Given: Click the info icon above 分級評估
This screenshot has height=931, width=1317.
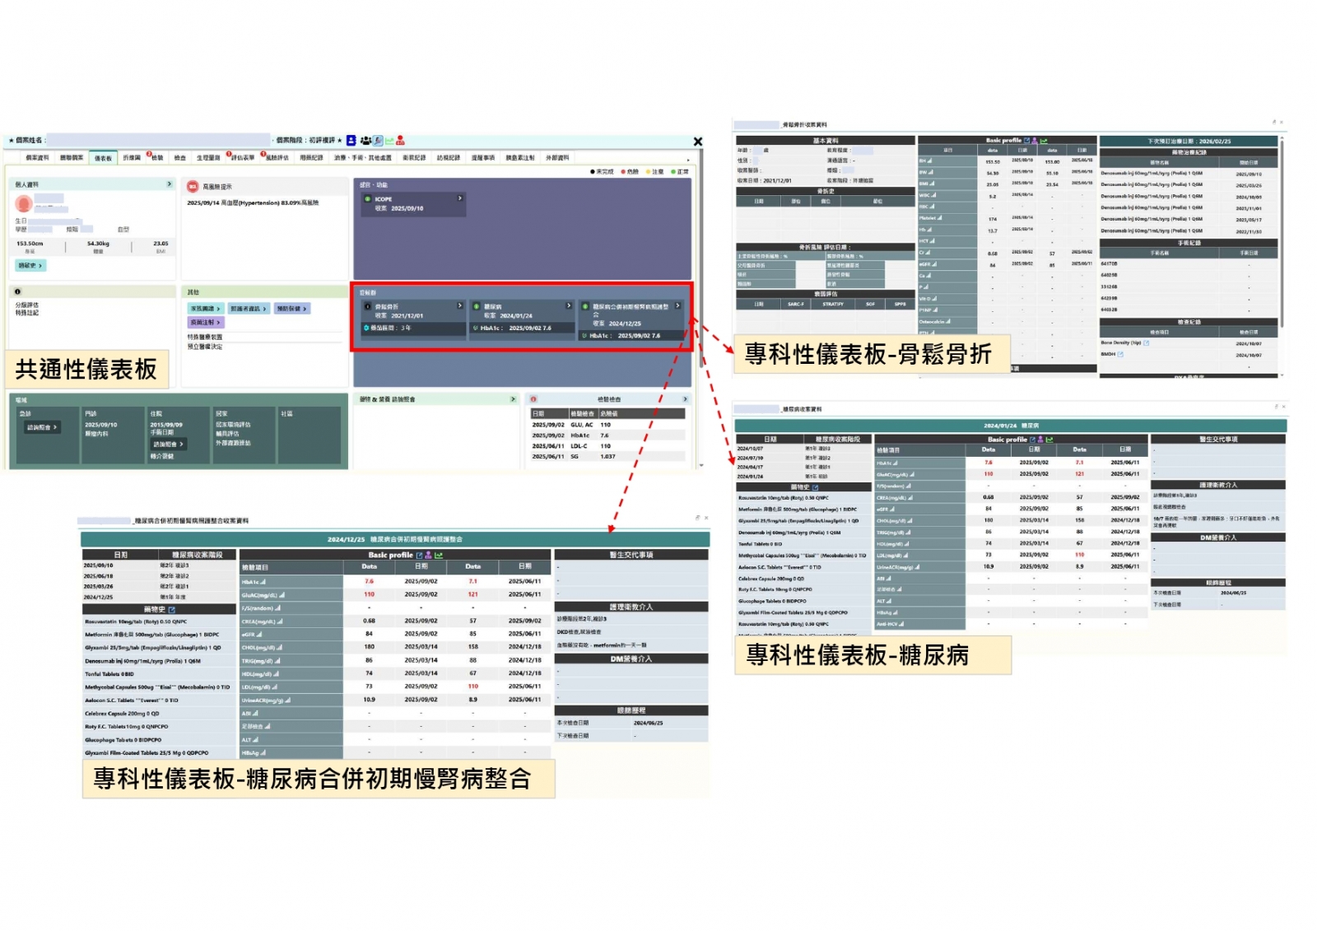Looking at the screenshot, I should click(17, 291).
